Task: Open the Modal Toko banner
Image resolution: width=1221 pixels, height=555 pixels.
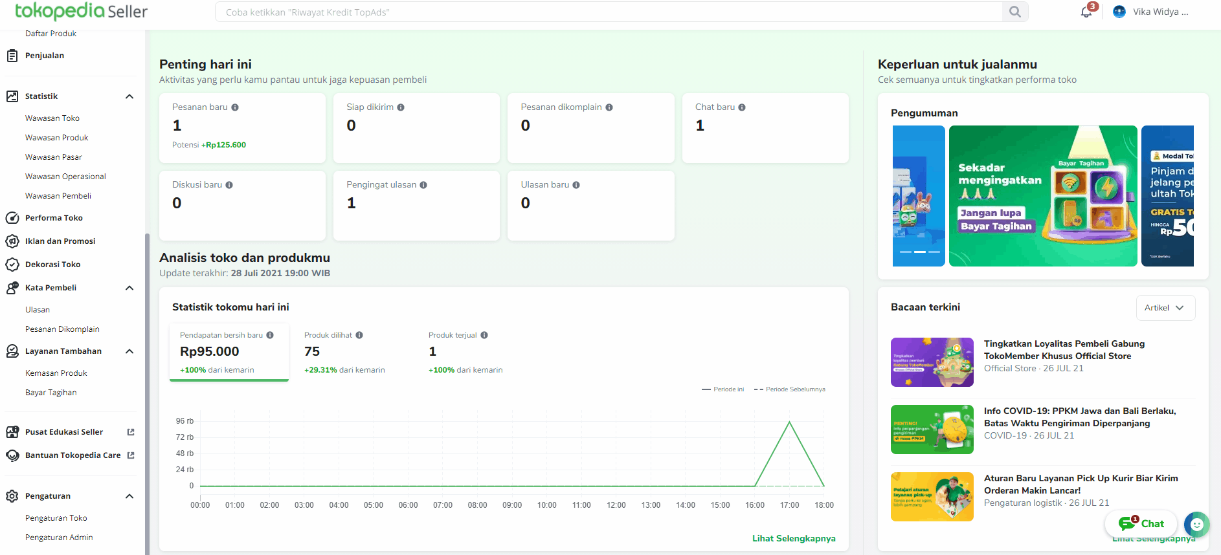Action: pyautogui.click(x=1167, y=196)
